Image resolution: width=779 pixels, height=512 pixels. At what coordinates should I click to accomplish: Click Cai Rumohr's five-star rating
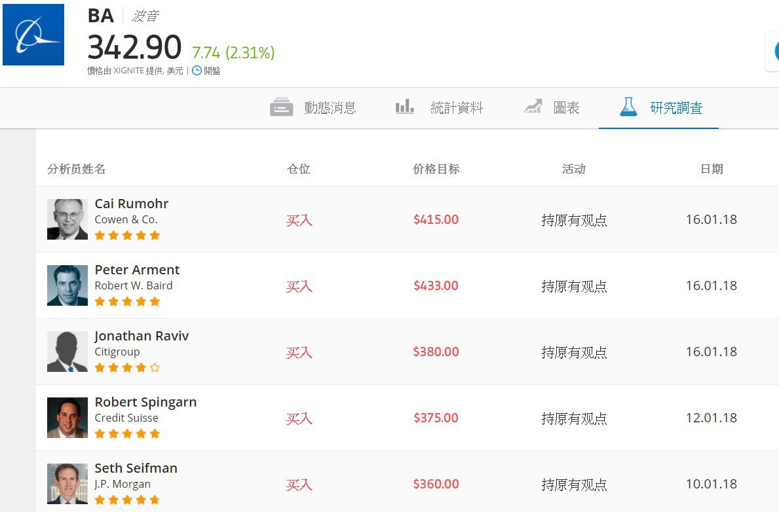[127, 236]
